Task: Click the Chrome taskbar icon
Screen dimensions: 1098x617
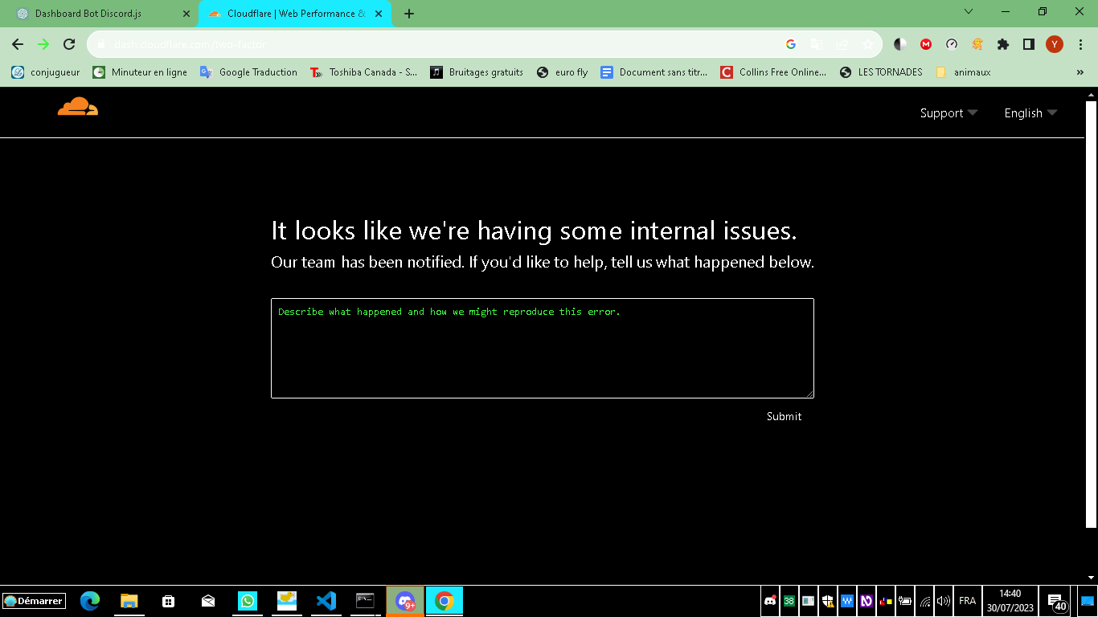Action: 445,601
